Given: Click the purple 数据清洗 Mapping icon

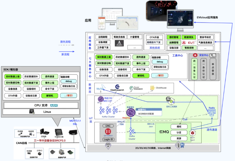Looking at the screenshot, I should click(x=131, y=113).
